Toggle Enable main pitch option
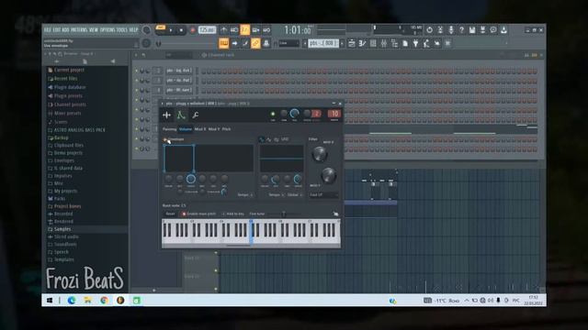This screenshot has width=588, height=330. (184, 214)
